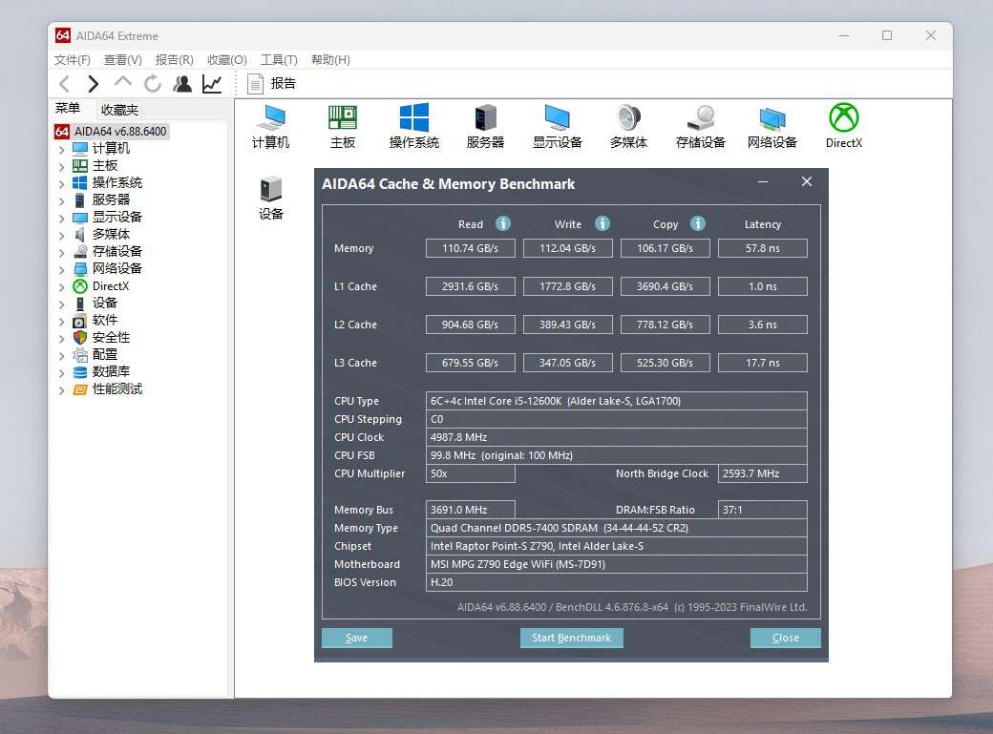Select the 显示设备 display devices icon
Screen dimensions: 993x734
[x=557, y=125]
